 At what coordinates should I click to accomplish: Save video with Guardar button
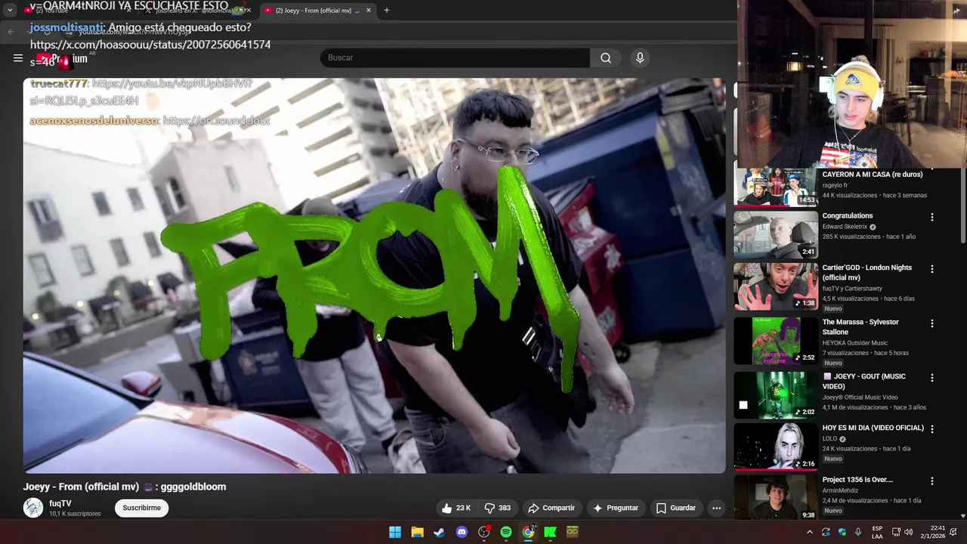tap(675, 508)
